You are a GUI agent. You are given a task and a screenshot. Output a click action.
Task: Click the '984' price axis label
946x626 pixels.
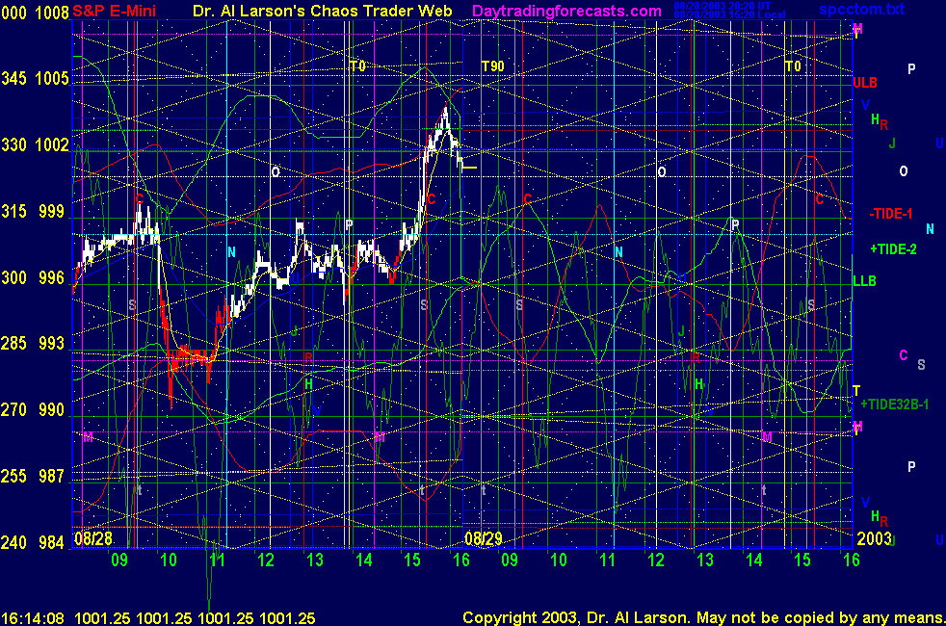(x=52, y=542)
